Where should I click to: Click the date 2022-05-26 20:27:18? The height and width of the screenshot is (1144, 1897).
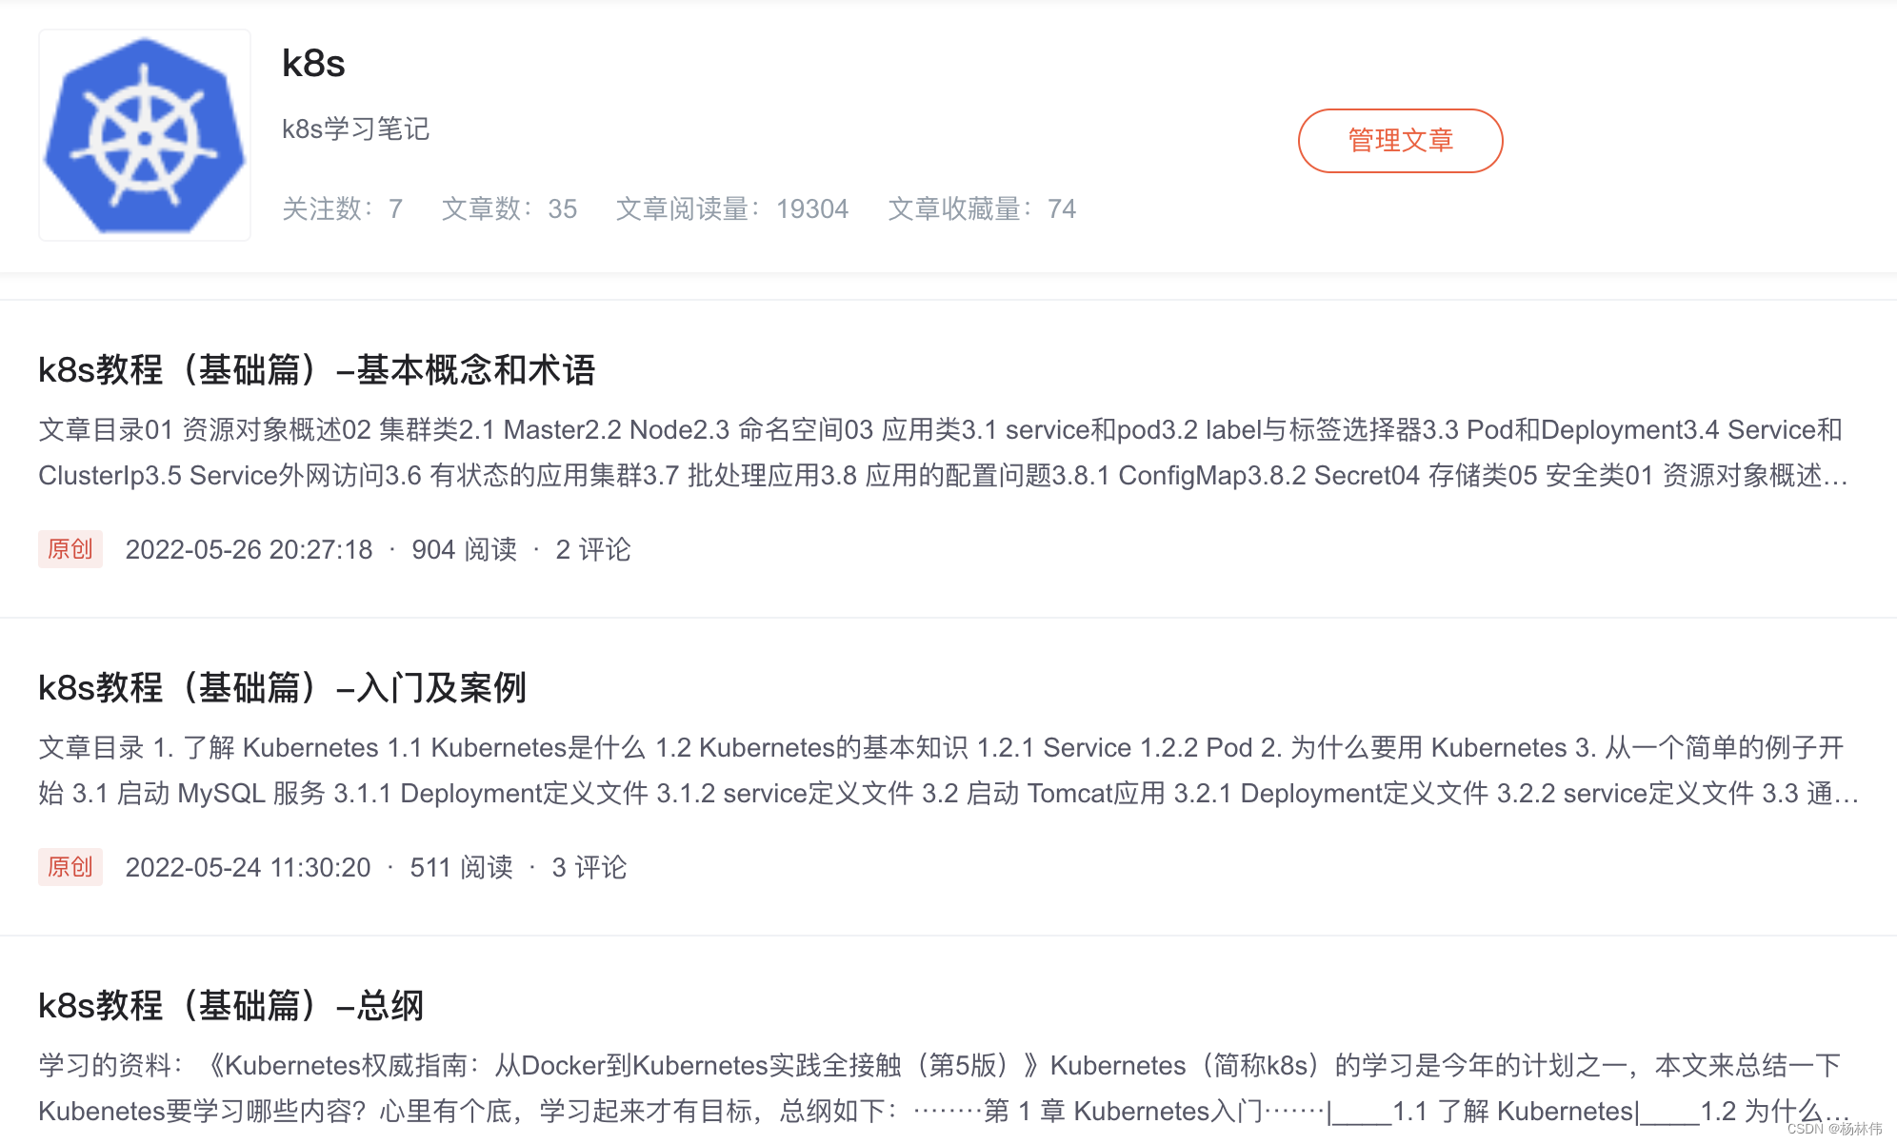click(x=249, y=549)
